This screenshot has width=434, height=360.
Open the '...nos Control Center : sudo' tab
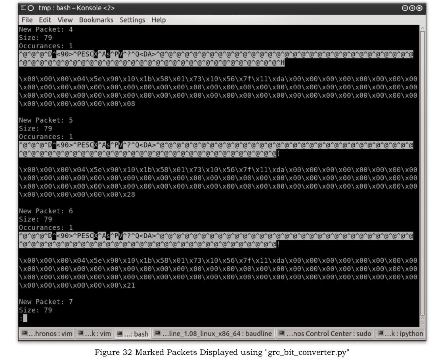[325, 333]
